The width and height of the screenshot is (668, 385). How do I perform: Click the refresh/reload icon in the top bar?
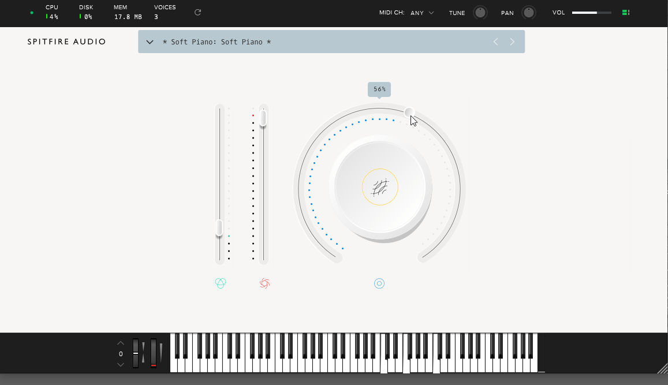[197, 12]
